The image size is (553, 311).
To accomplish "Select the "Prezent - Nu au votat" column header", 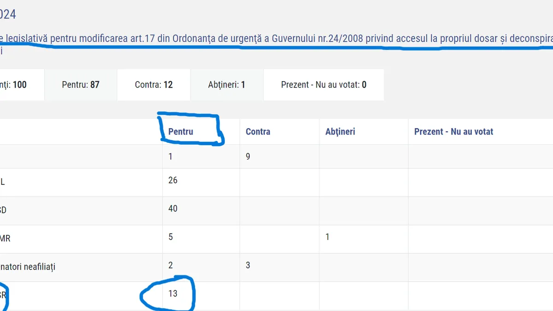I will tap(453, 132).
